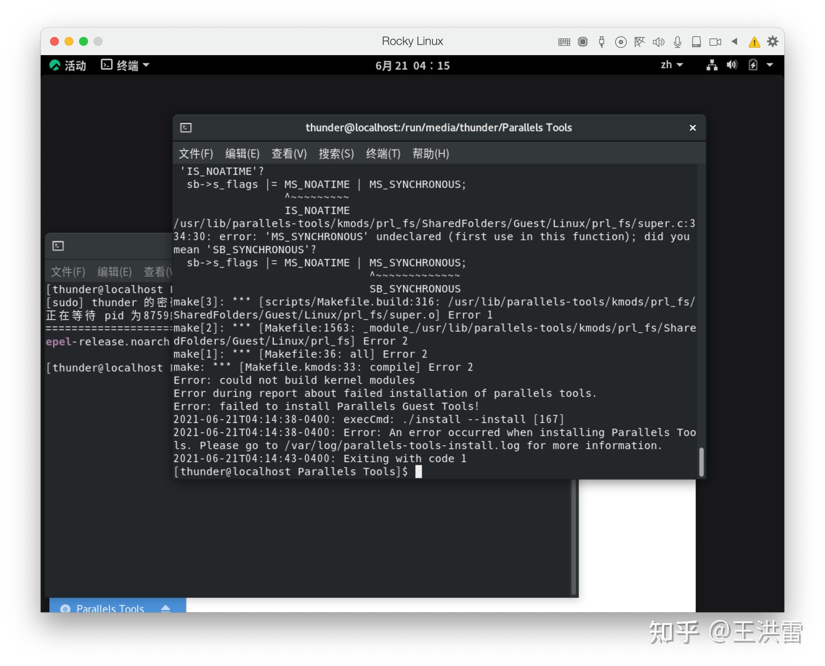
Task: Open the 帮助(H) menu in front terminal
Action: click(431, 154)
